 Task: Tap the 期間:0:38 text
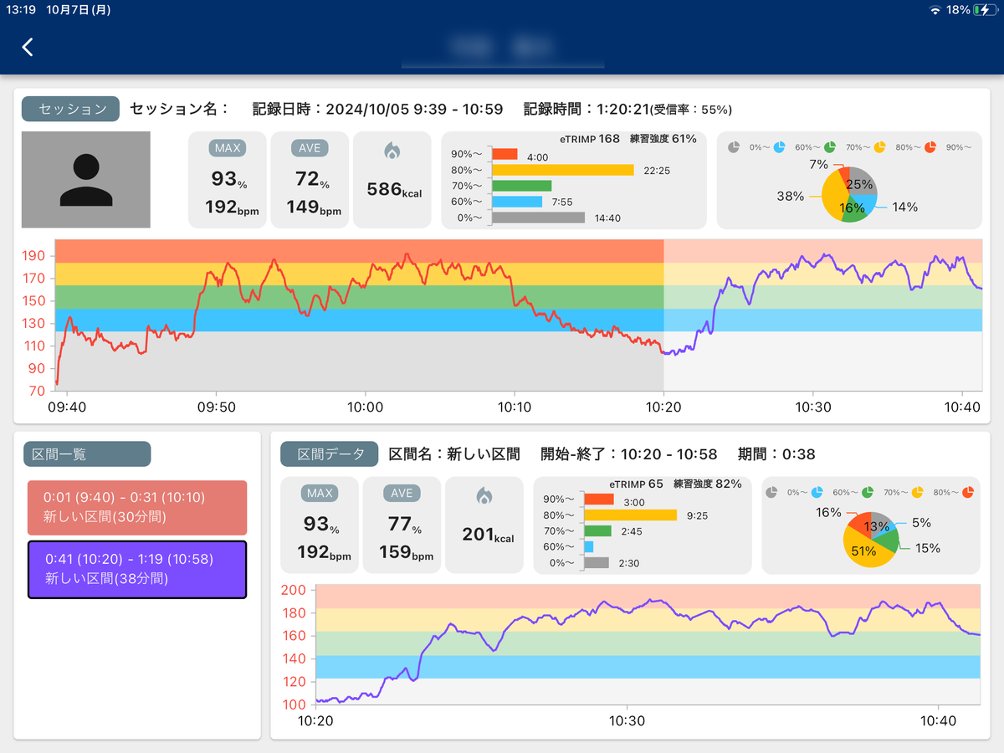pos(776,454)
